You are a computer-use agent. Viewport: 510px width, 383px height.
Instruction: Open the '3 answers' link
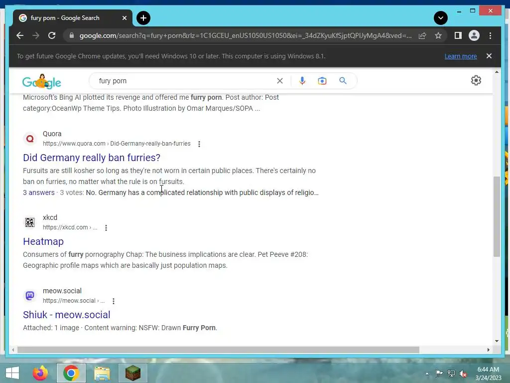pyautogui.click(x=39, y=192)
